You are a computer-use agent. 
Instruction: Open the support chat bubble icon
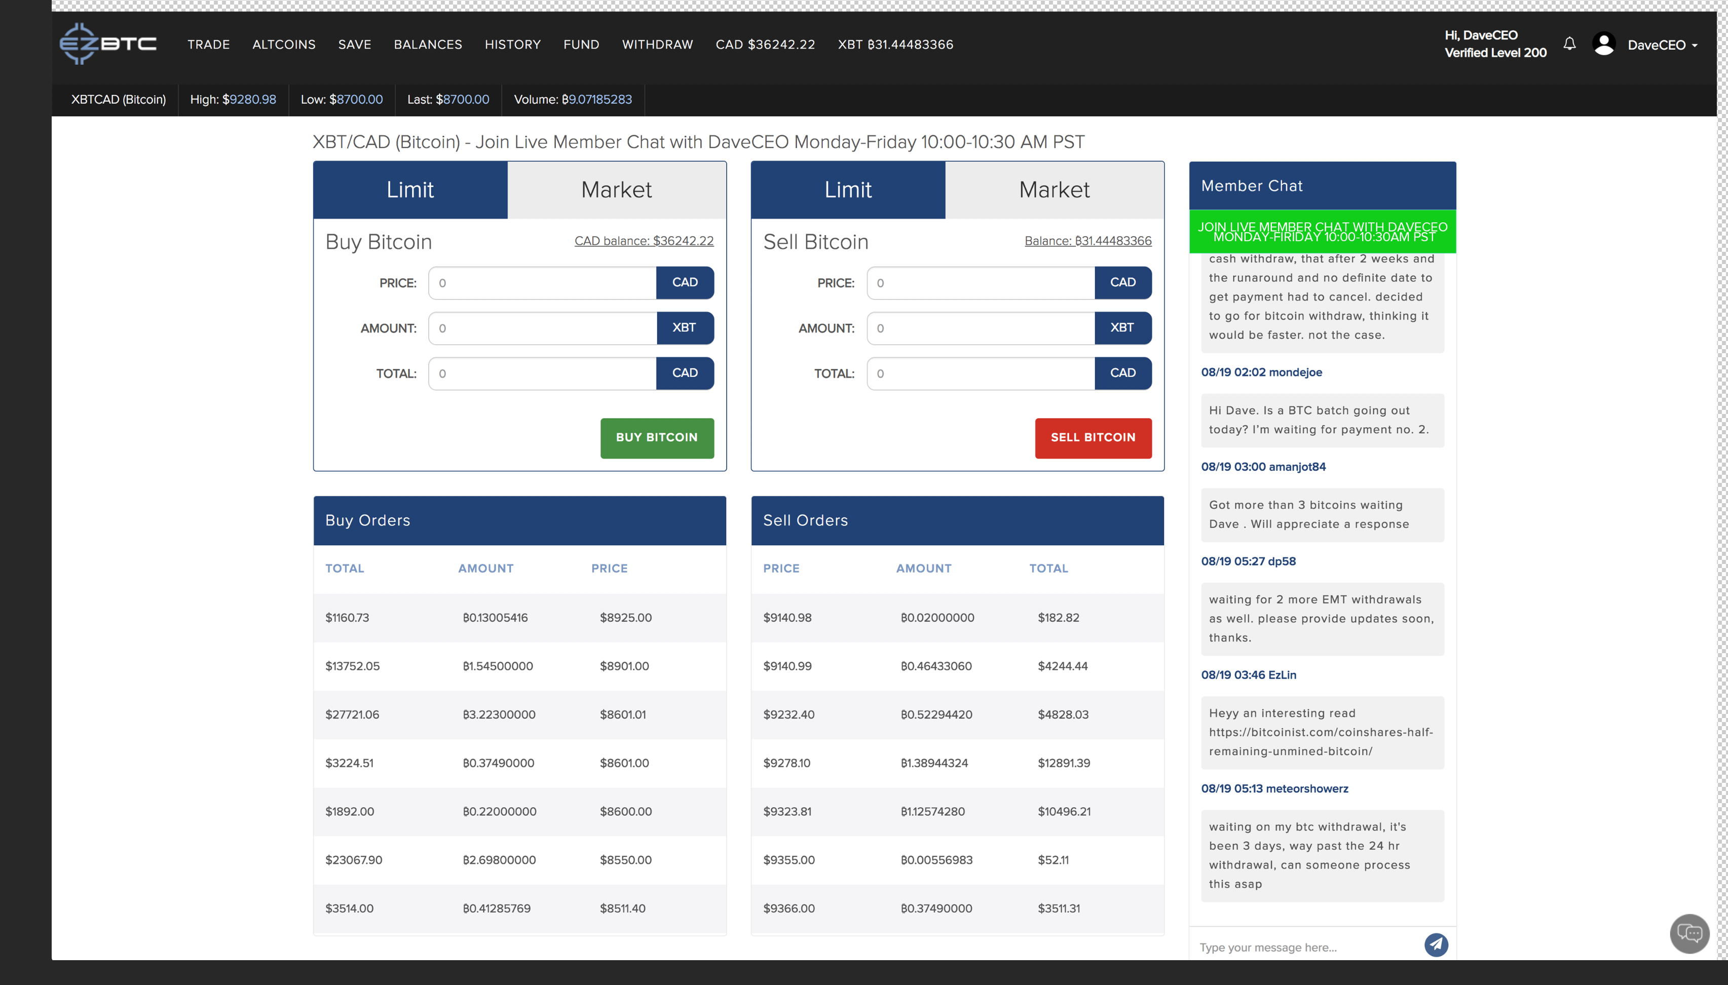click(1689, 934)
